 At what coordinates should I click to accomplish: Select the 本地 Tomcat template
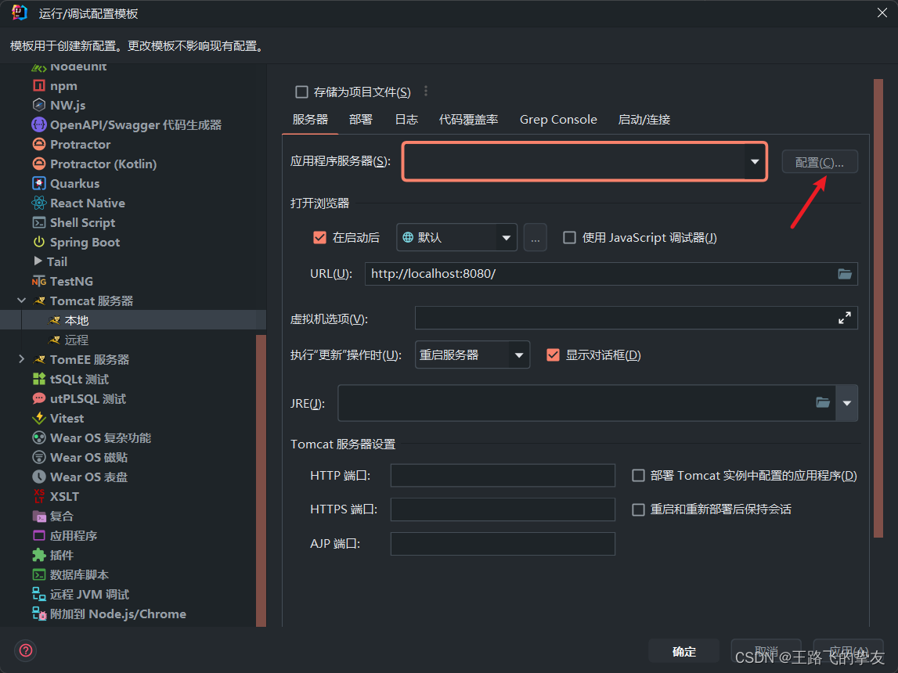tap(133, 321)
